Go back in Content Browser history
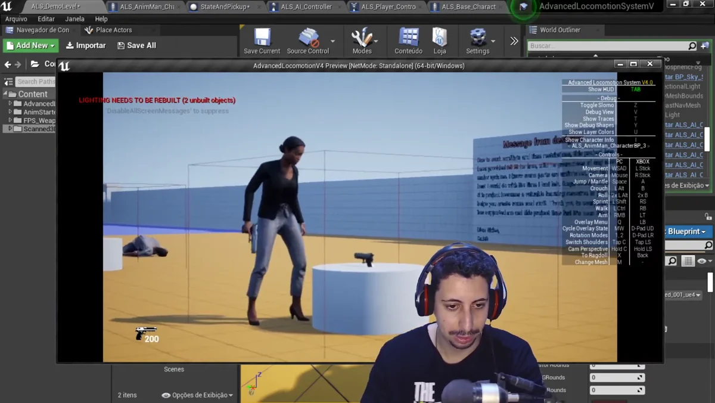Image resolution: width=715 pixels, height=403 pixels. [x=8, y=64]
